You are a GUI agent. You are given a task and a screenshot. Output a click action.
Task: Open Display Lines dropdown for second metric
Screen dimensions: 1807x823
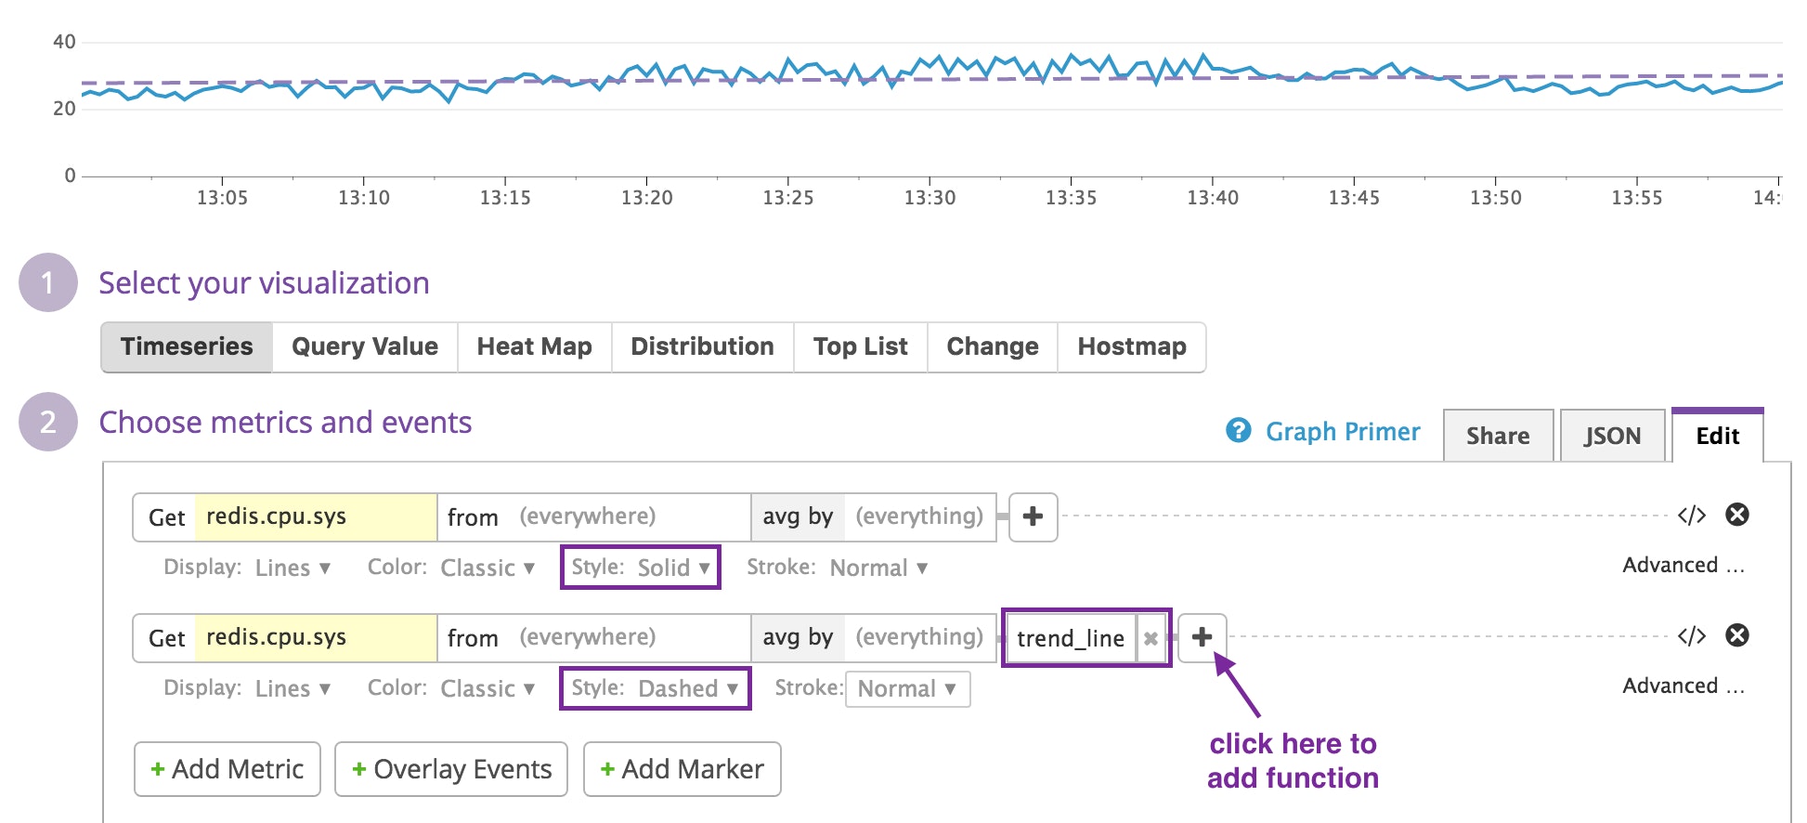[x=292, y=688]
